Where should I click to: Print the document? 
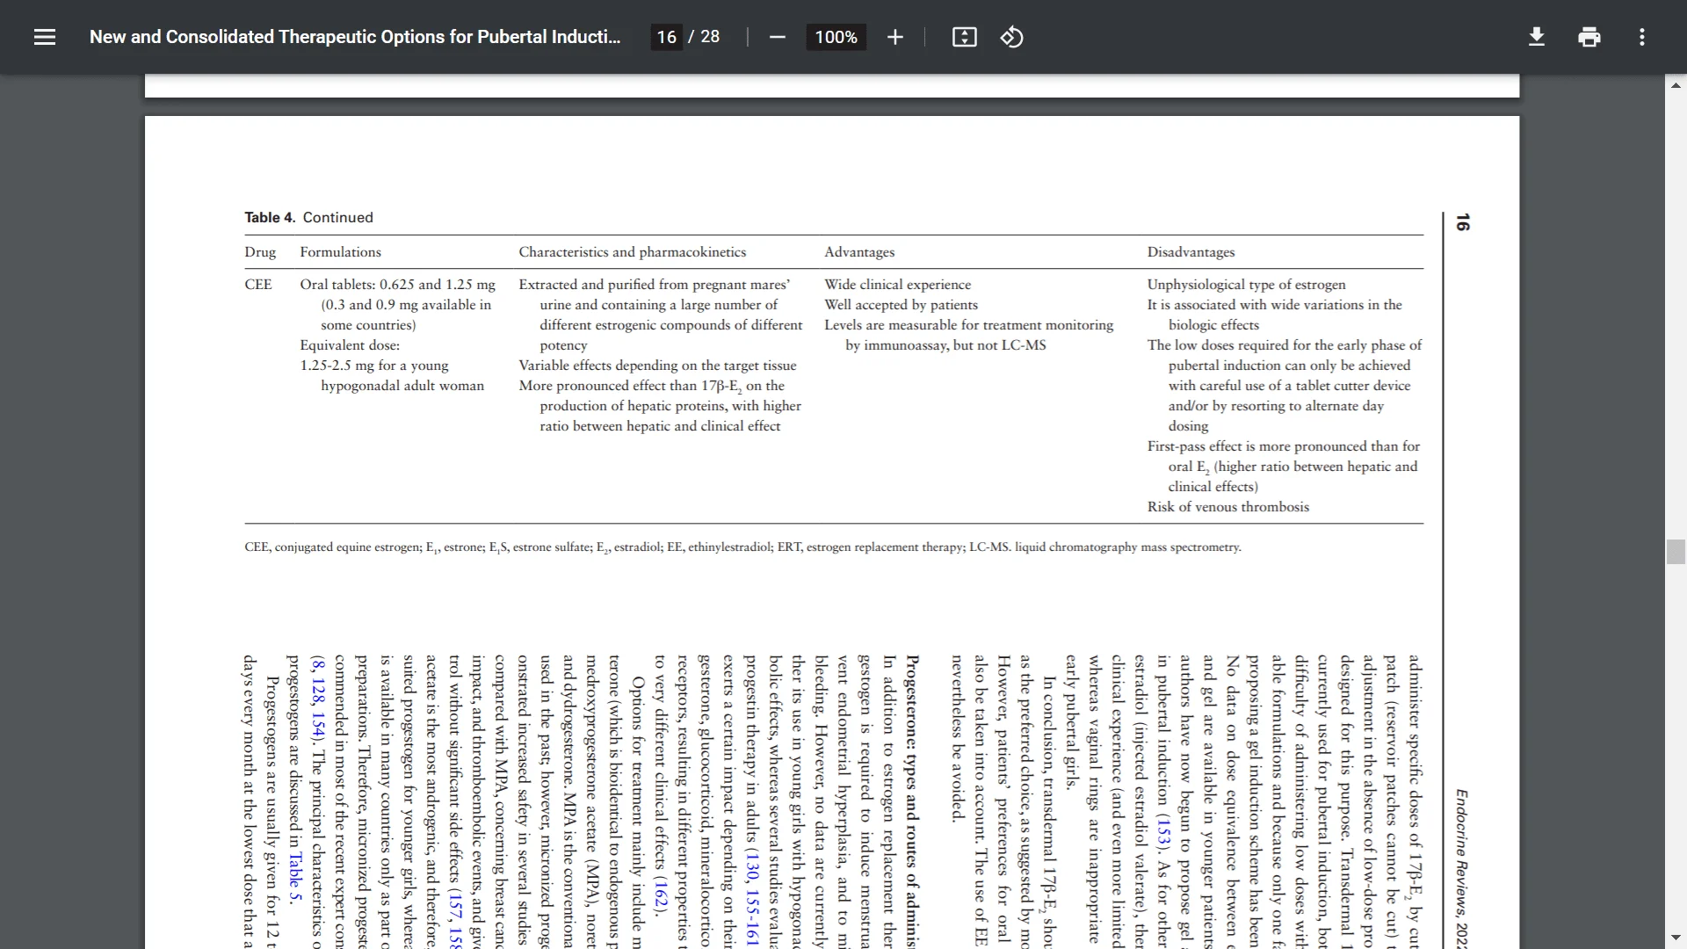1589,37
